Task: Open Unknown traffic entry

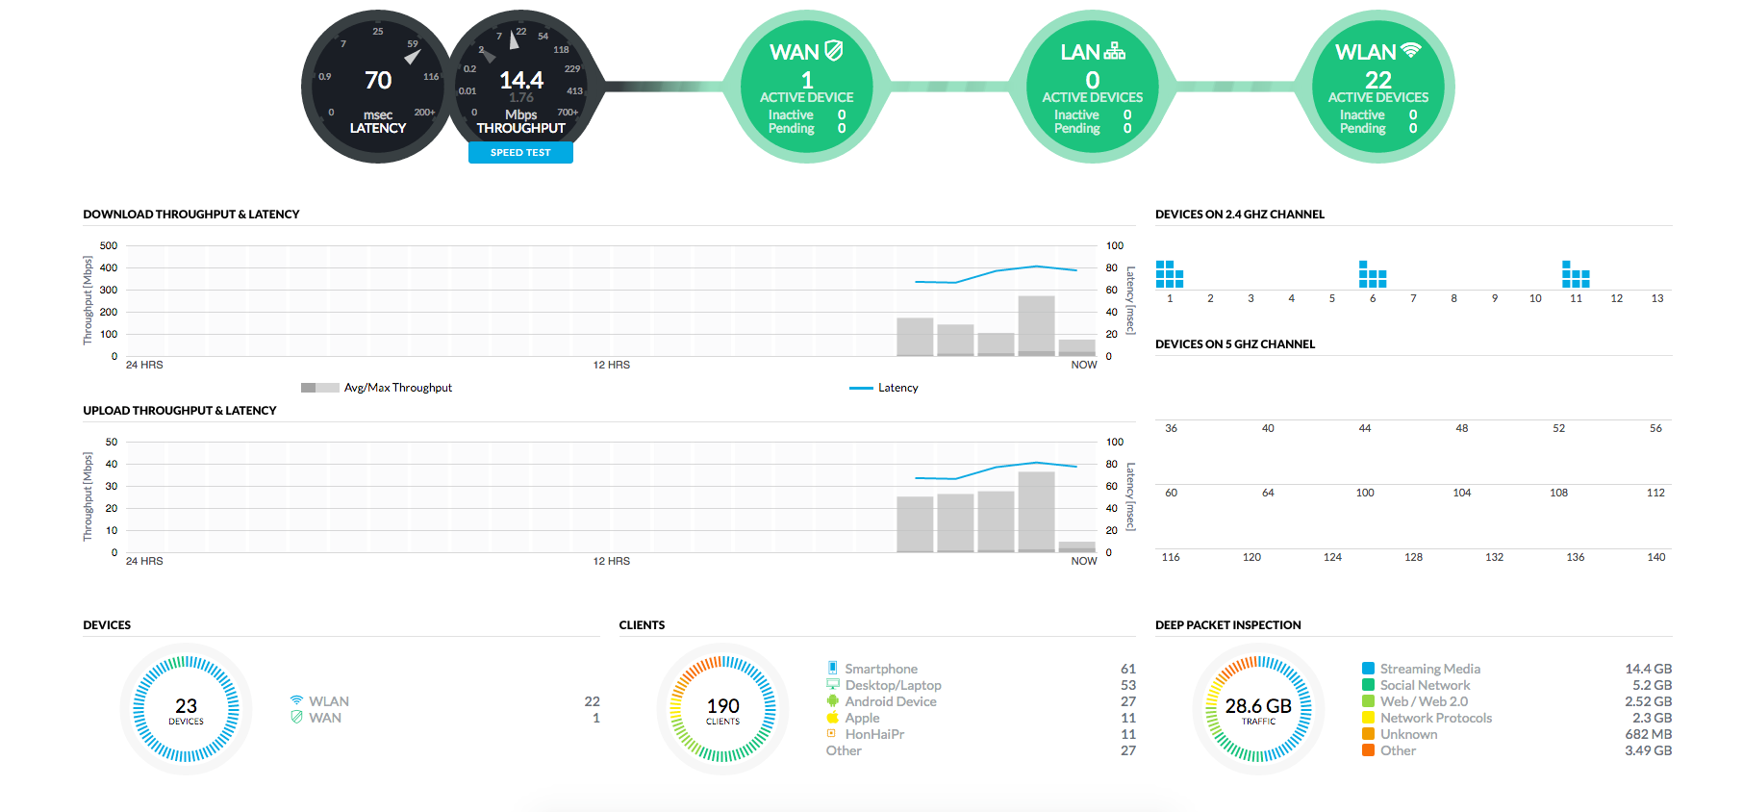Action: tap(1517, 734)
